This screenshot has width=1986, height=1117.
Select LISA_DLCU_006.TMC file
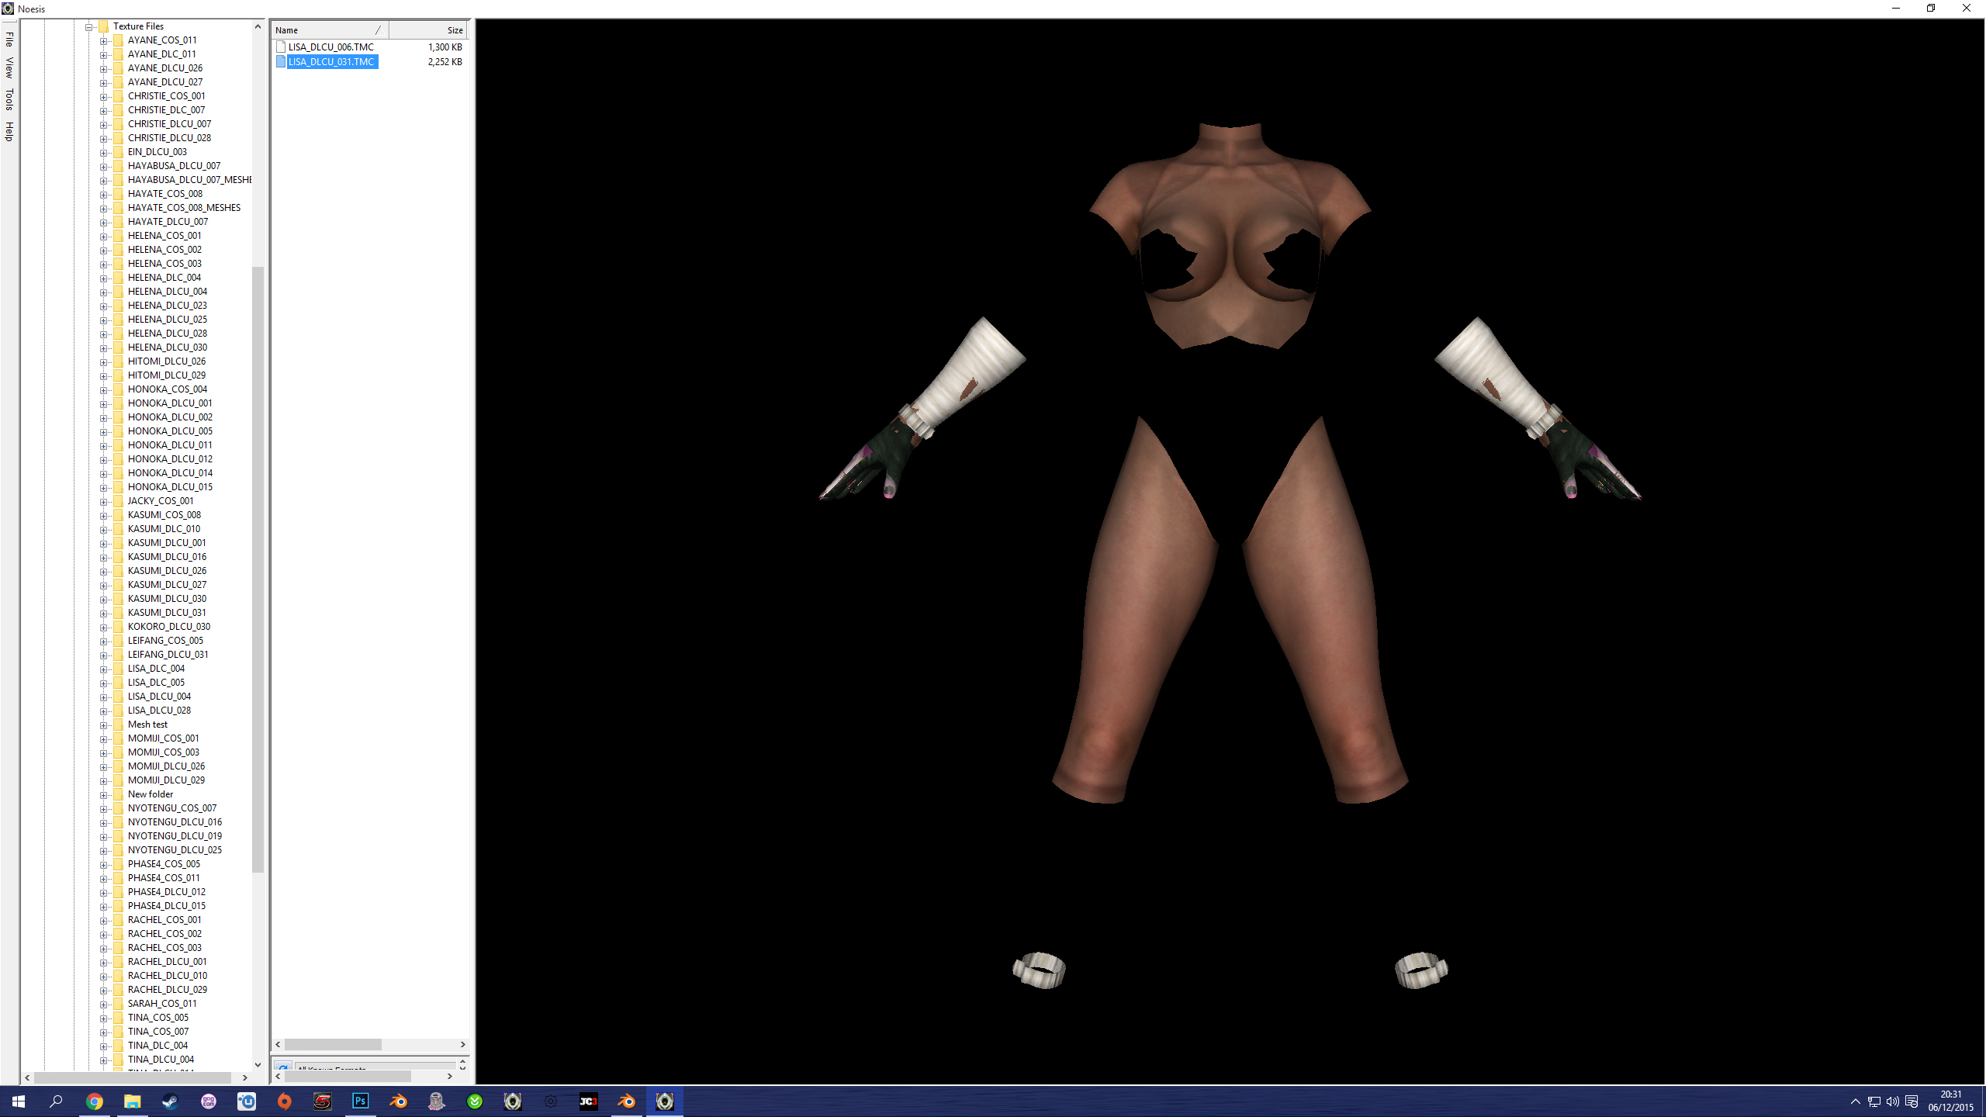point(330,47)
